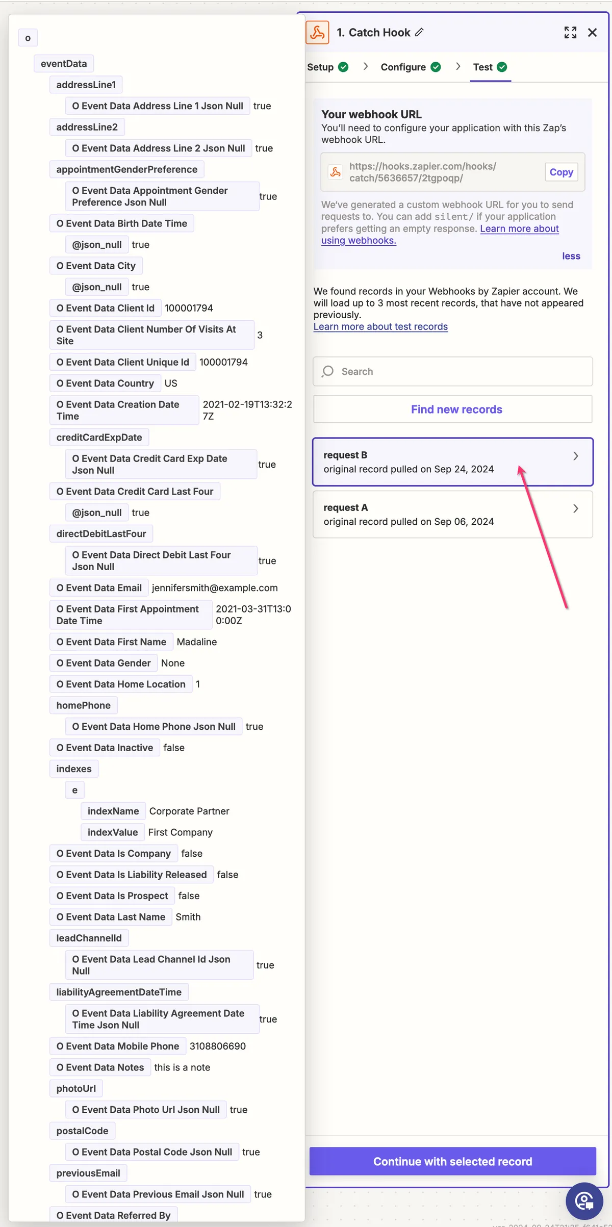
Task: Click O Event Data Is Company field
Action: 114,853
